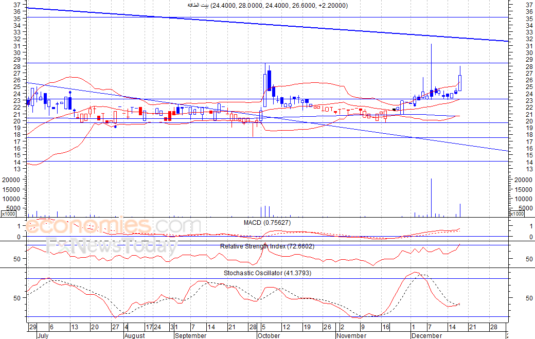535x339 pixels.
Task: Click the FX NewsToday watermark text
Action: 111,247
